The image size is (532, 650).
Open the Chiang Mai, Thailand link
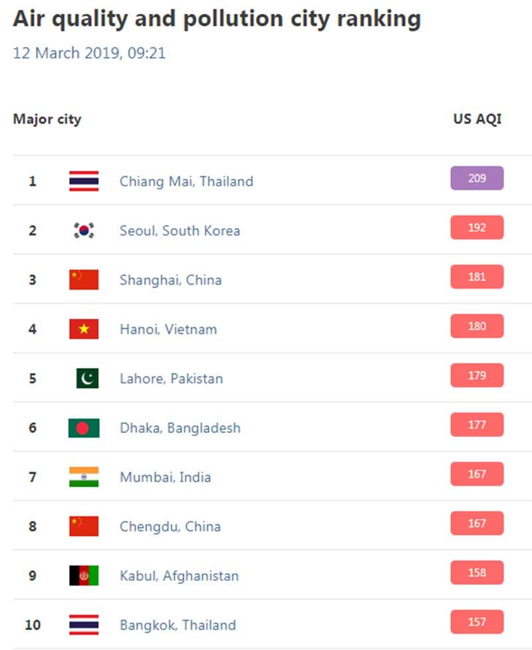click(x=186, y=182)
